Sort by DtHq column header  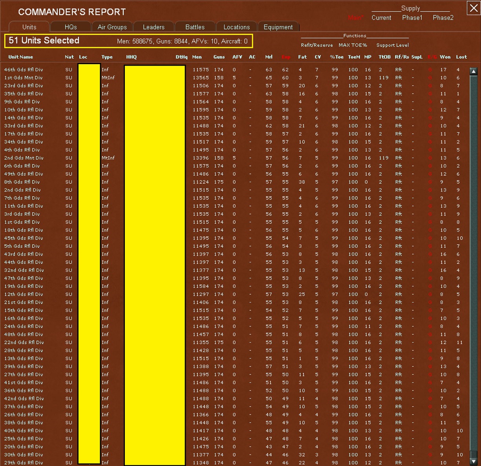[181, 57]
